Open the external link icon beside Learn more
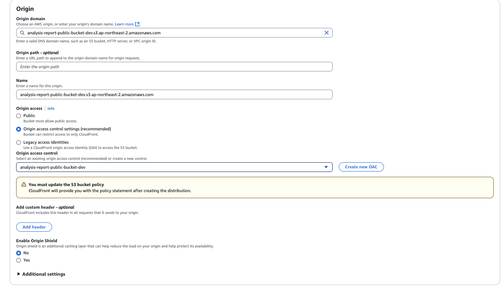This screenshot has width=503, height=289. point(137,24)
